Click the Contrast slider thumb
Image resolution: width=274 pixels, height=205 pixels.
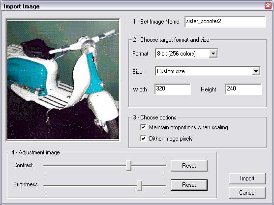pyautogui.click(x=128, y=165)
